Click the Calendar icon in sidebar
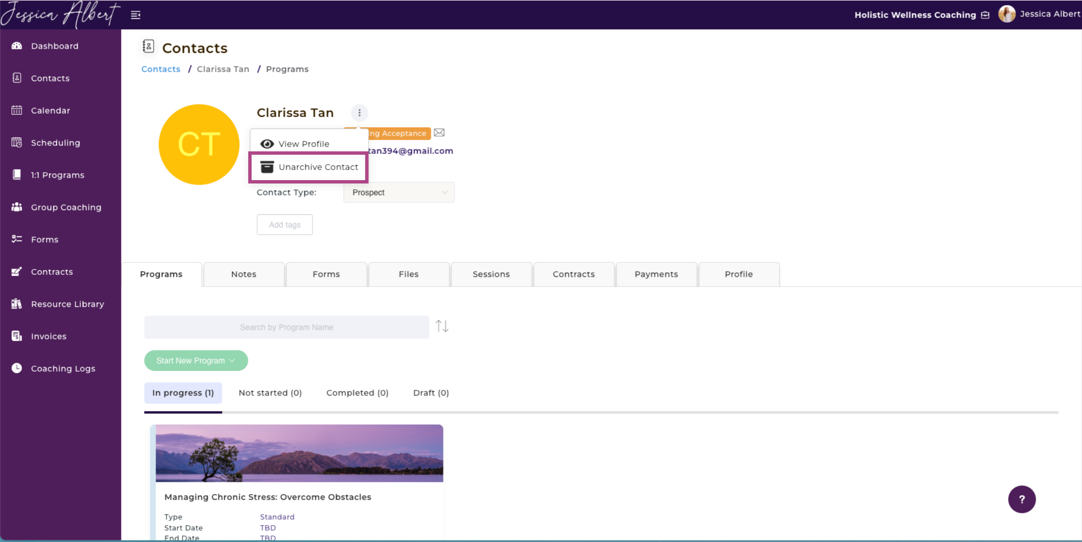The height and width of the screenshot is (542, 1082). 17,110
